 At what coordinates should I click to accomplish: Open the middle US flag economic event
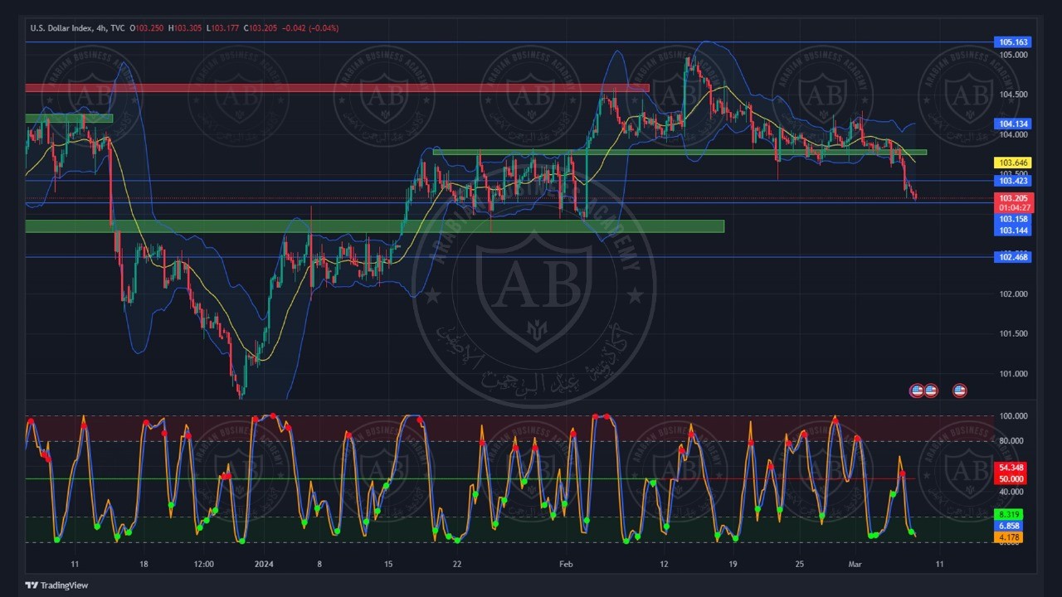coord(930,391)
